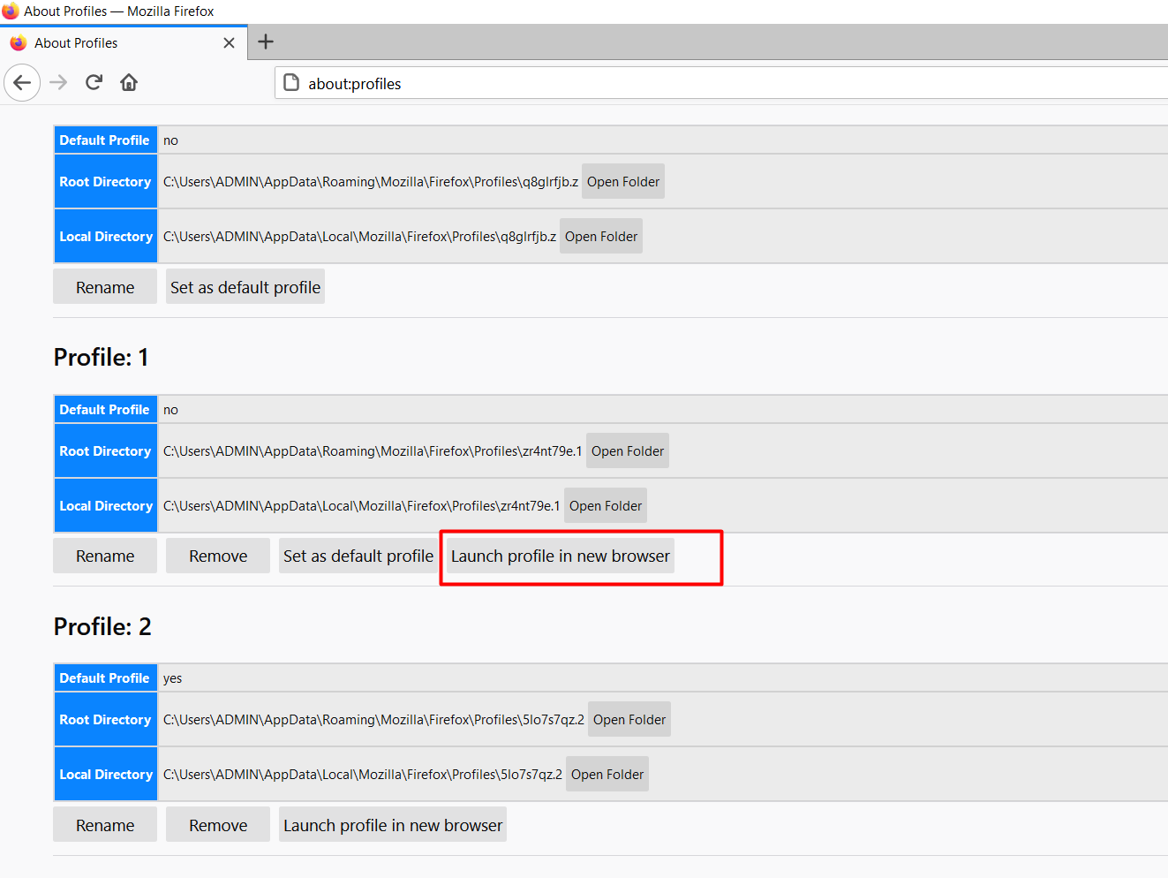Reload the about:profiles page
This screenshot has width=1168, height=878.
[94, 83]
